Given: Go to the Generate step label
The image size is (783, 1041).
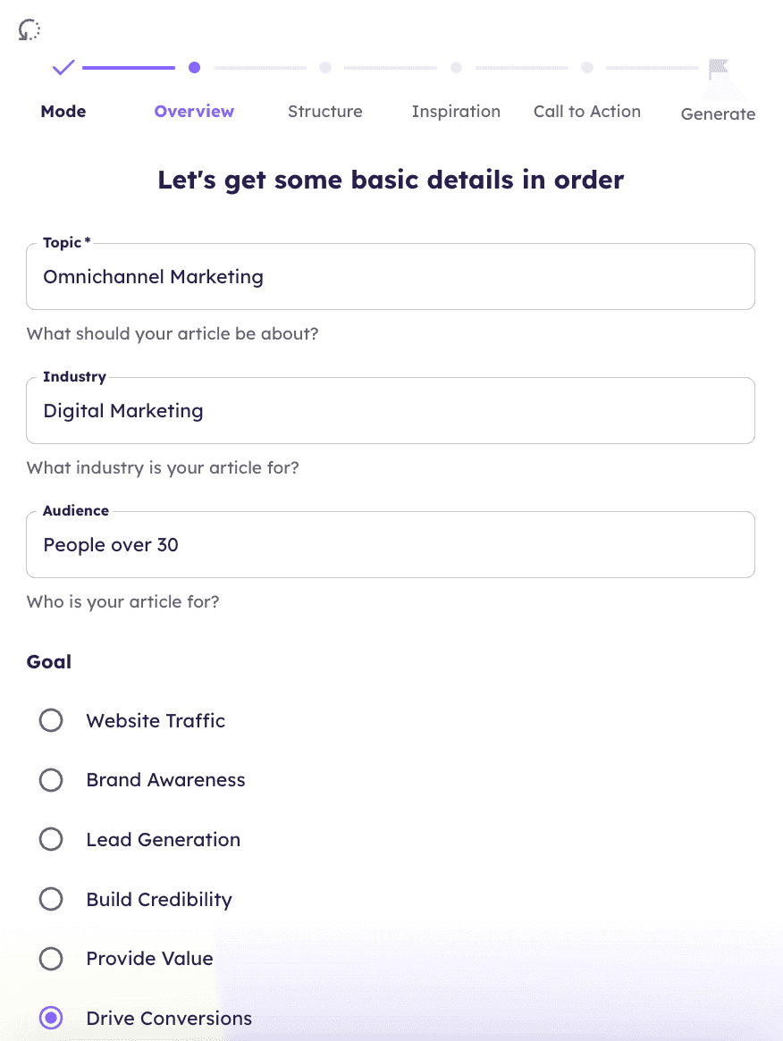Looking at the screenshot, I should tap(718, 114).
